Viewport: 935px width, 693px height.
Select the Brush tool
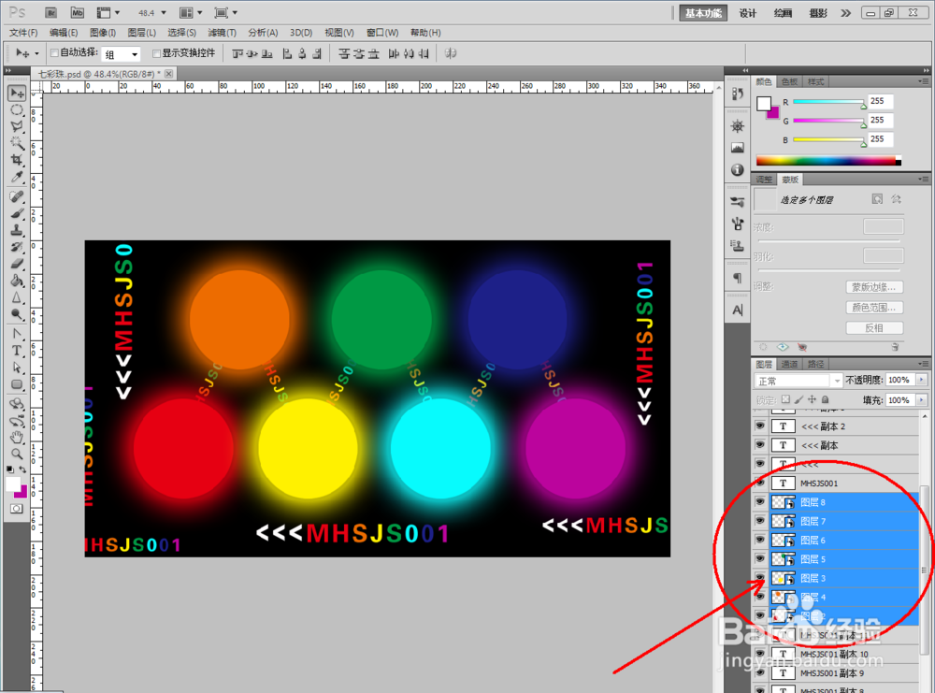(x=17, y=213)
